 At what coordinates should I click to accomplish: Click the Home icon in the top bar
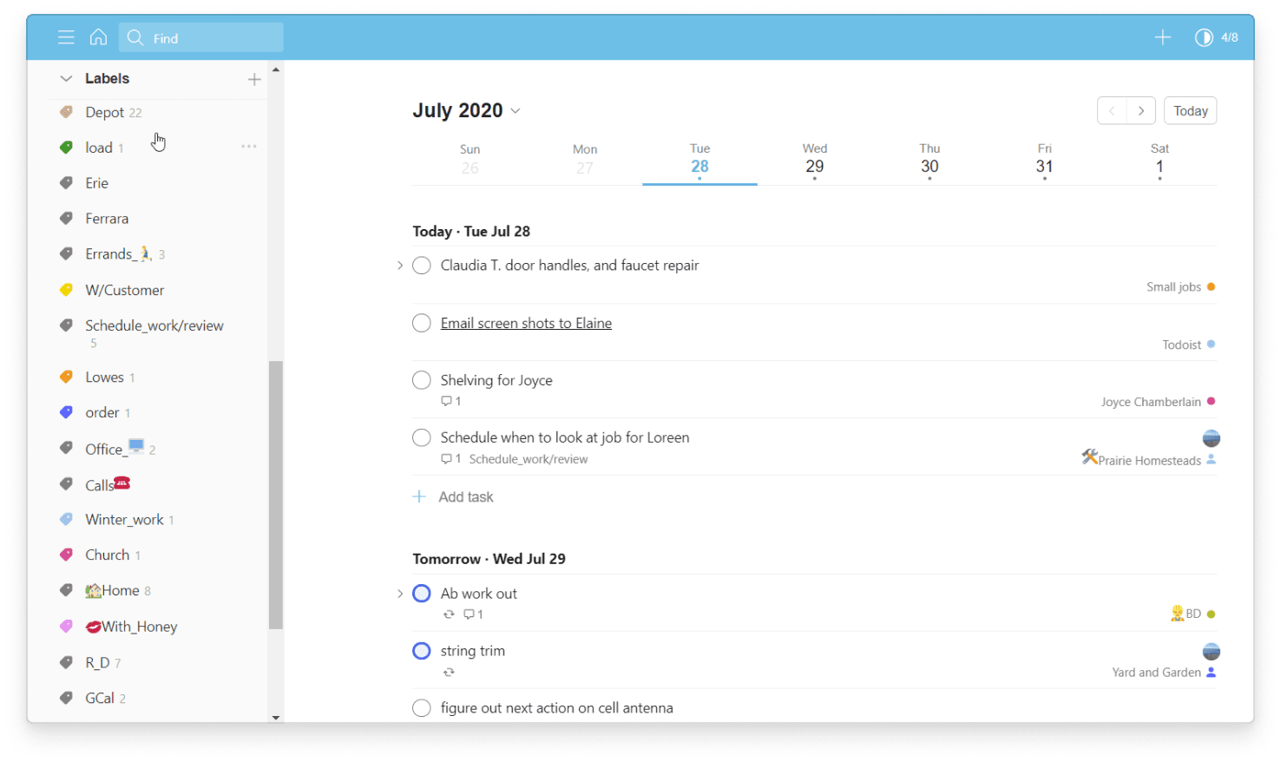[98, 37]
